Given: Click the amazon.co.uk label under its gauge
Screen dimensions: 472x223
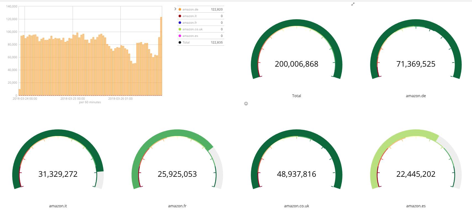Looking at the screenshot, I should click(x=297, y=206).
